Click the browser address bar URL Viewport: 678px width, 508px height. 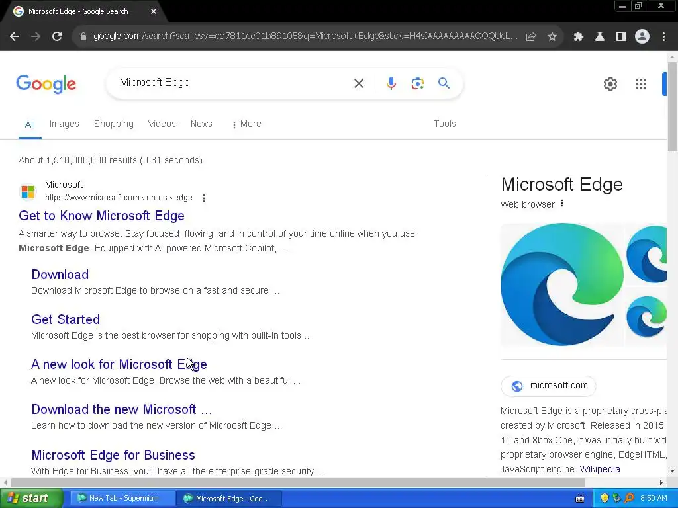(x=305, y=36)
